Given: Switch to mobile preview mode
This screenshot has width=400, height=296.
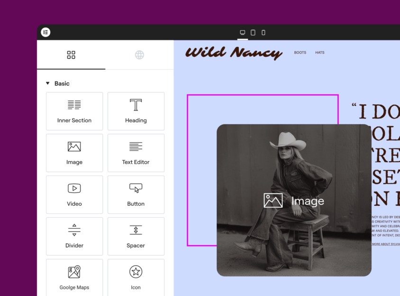Looking at the screenshot, I should (x=264, y=33).
